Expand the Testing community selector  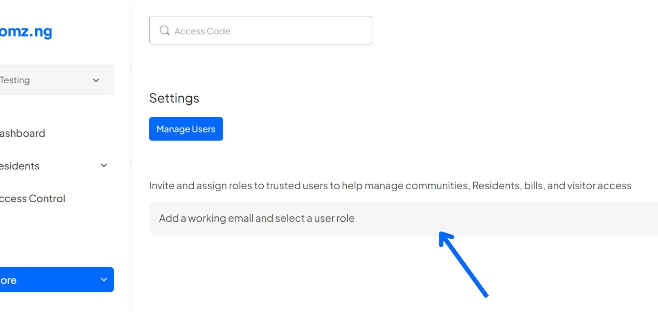coord(55,80)
